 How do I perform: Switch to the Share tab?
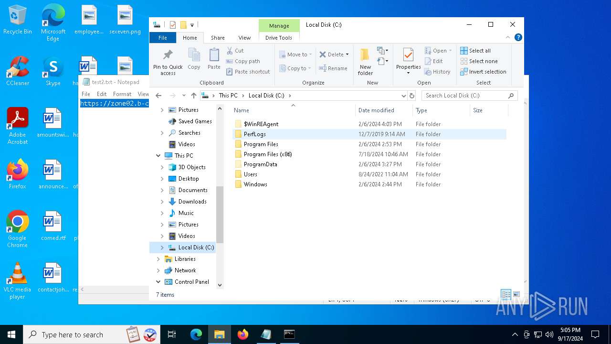coord(218,38)
